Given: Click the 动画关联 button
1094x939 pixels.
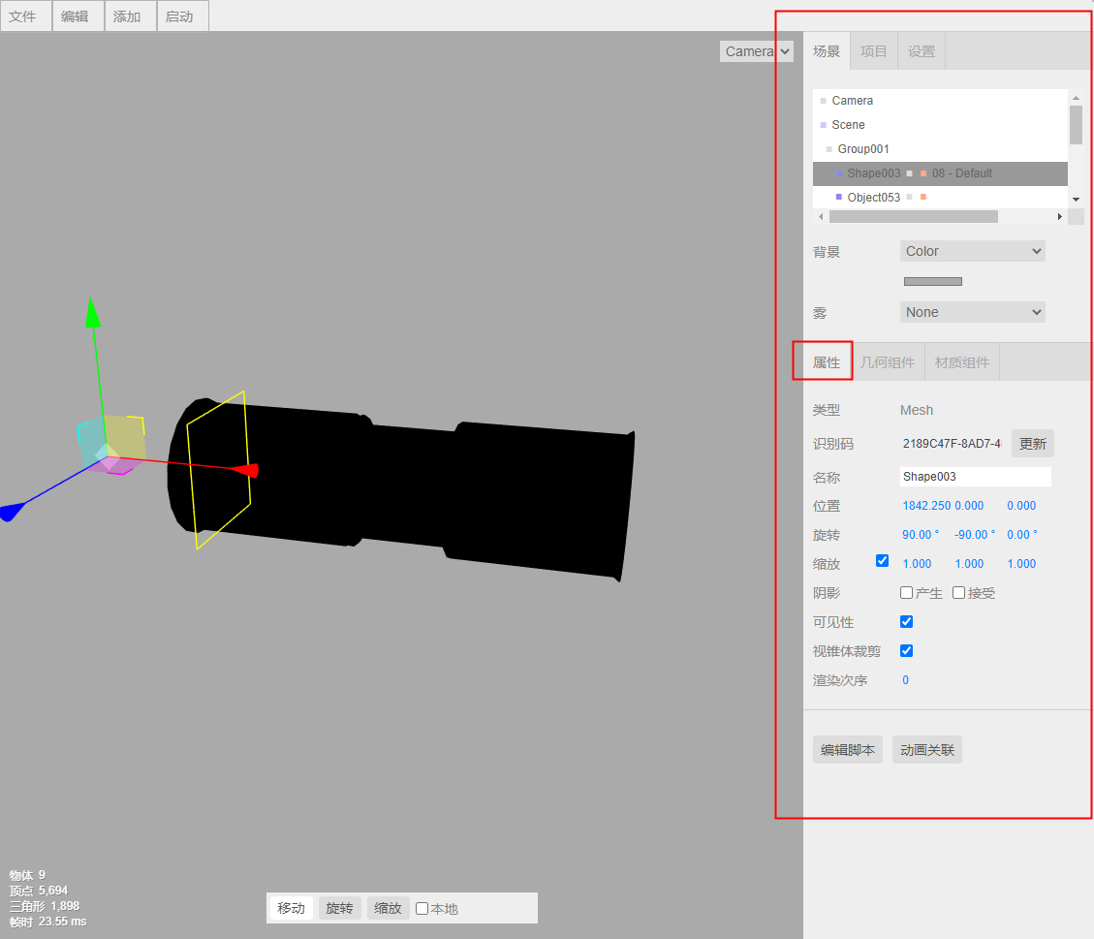Looking at the screenshot, I should [x=927, y=750].
